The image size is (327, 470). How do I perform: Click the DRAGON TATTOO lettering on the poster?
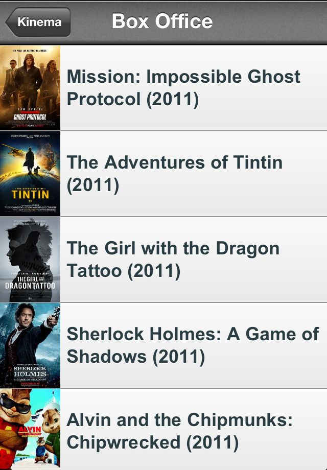click(30, 285)
